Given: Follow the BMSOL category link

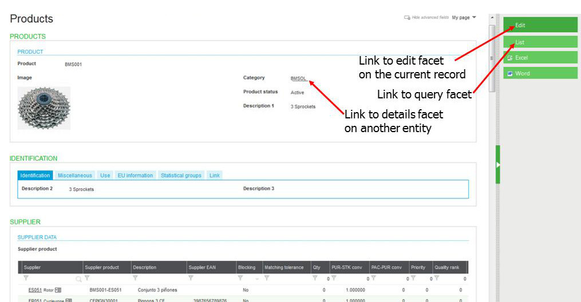Looking at the screenshot, I should coord(298,78).
